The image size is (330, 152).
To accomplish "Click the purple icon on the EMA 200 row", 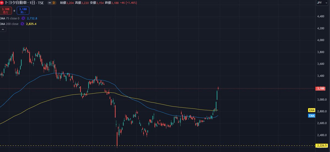I will pyautogui.click(x=22, y=24).
